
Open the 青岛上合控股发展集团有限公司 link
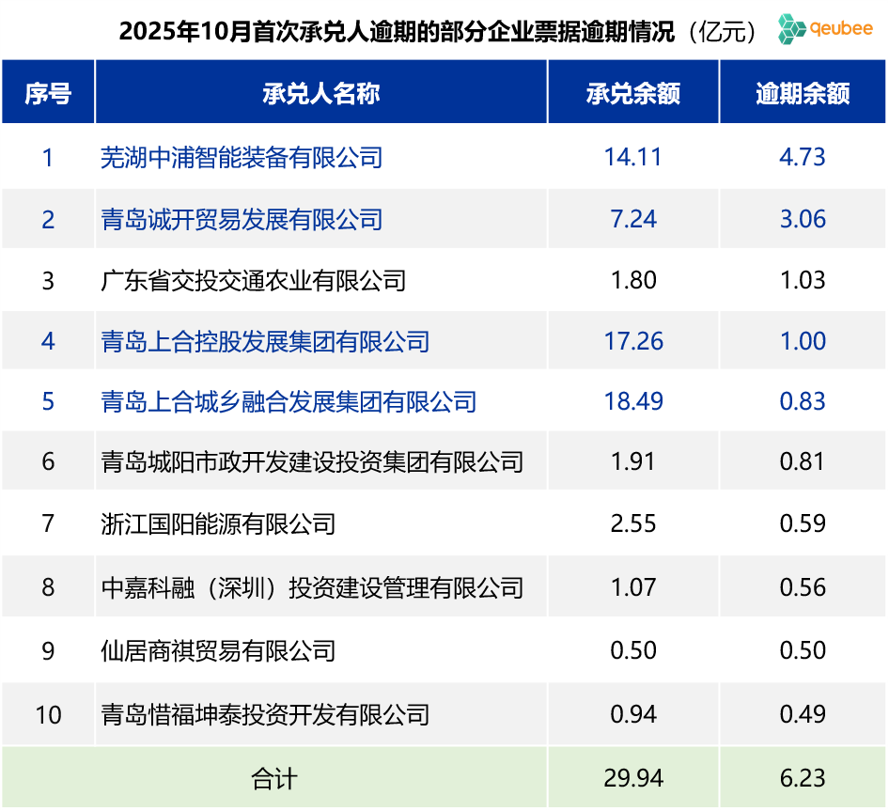264,341
